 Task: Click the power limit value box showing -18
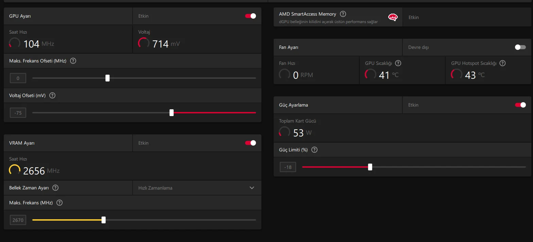point(288,167)
